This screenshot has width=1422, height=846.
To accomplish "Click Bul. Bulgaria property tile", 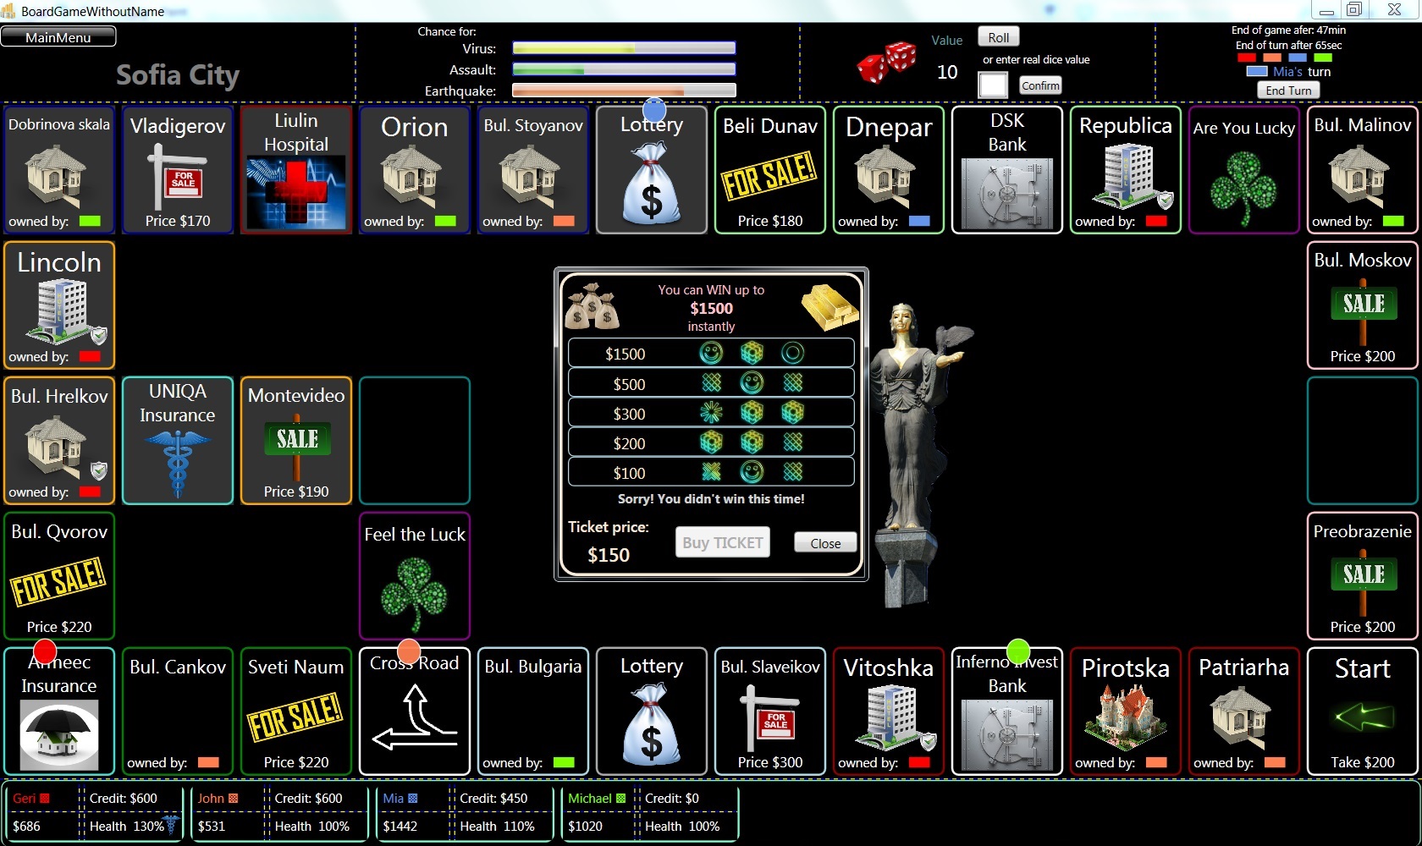I will pyautogui.click(x=533, y=711).
